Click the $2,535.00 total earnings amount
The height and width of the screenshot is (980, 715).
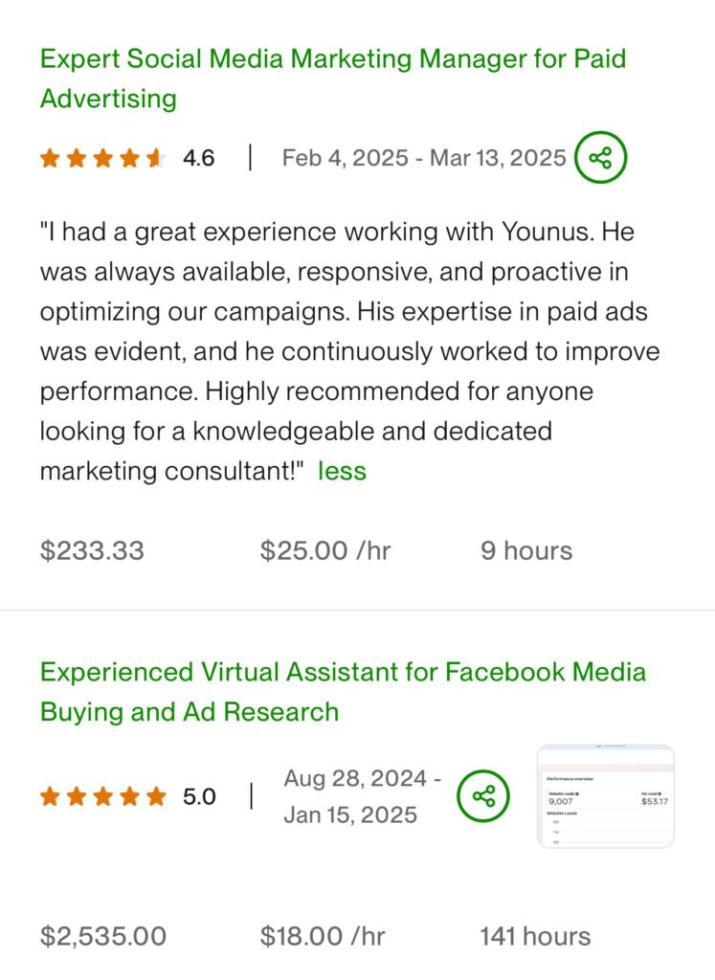(x=103, y=936)
